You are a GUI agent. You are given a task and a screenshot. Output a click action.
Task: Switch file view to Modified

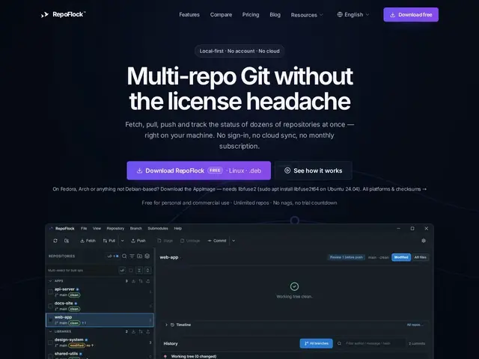(401, 257)
